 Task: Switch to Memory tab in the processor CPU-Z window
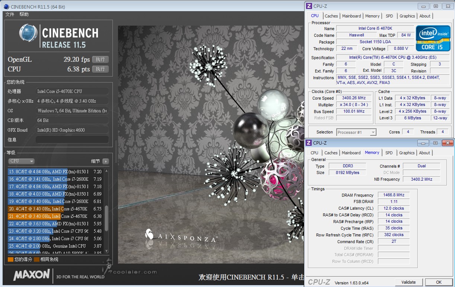pos(372,16)
